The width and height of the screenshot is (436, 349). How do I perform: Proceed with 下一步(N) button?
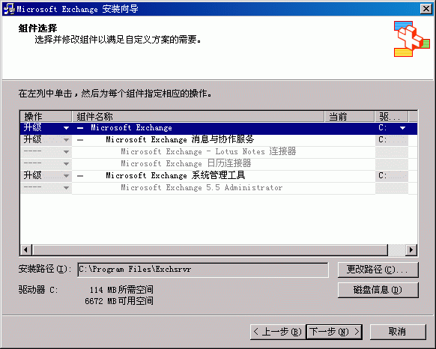coord(334,332)
